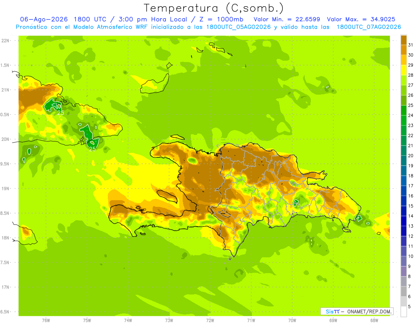
Task: Pick the yellow swatch between 28 and 29
Action: coord(404,70)
